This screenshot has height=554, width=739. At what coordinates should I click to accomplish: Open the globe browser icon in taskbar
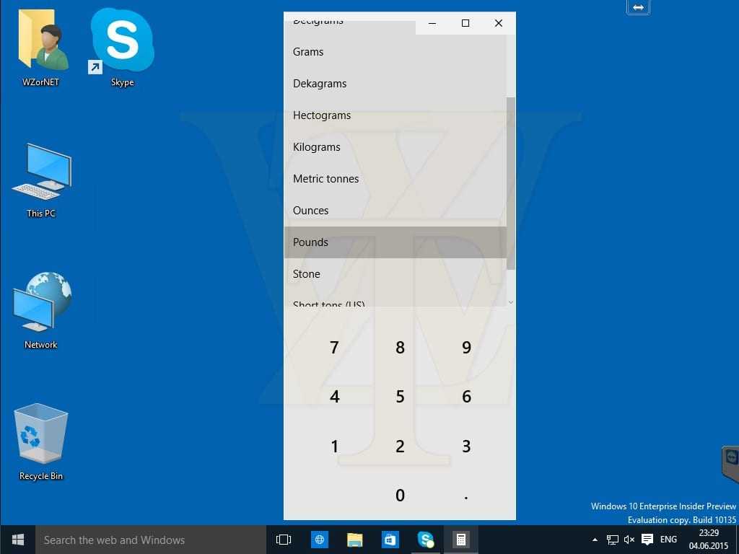pos(320,540)
